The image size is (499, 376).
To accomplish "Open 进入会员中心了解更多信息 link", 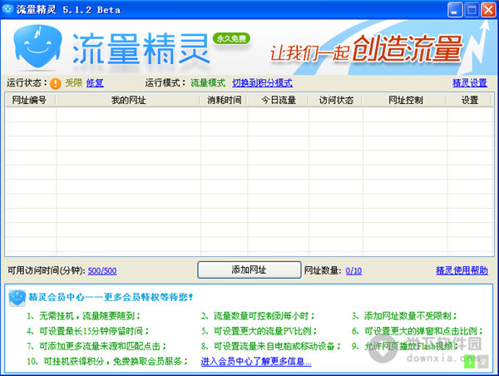I will pyautogui.click(x=256, y=361).
